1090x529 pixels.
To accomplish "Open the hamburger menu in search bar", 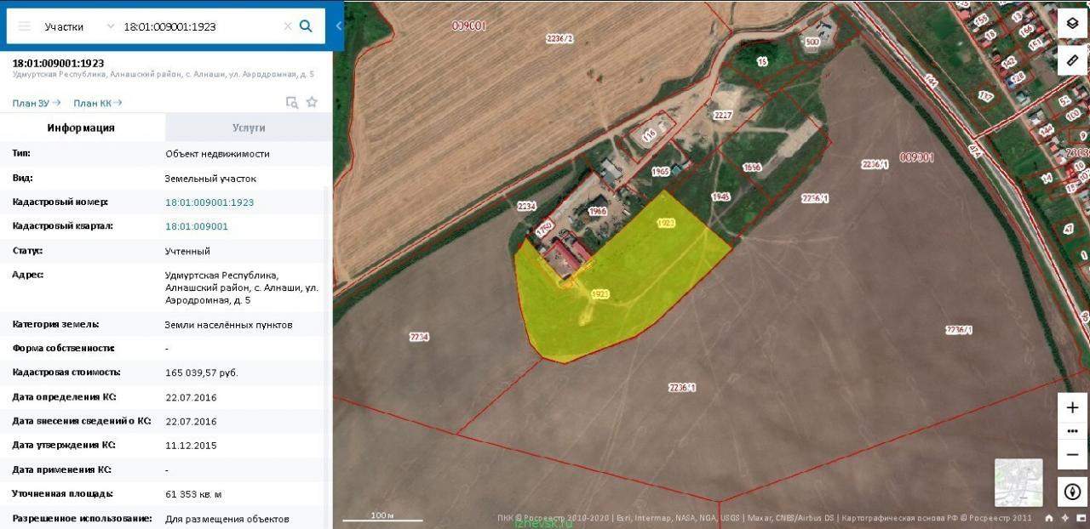I will coord(24,26).
